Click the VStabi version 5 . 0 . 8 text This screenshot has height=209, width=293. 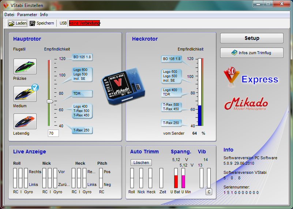coord(232,178)
